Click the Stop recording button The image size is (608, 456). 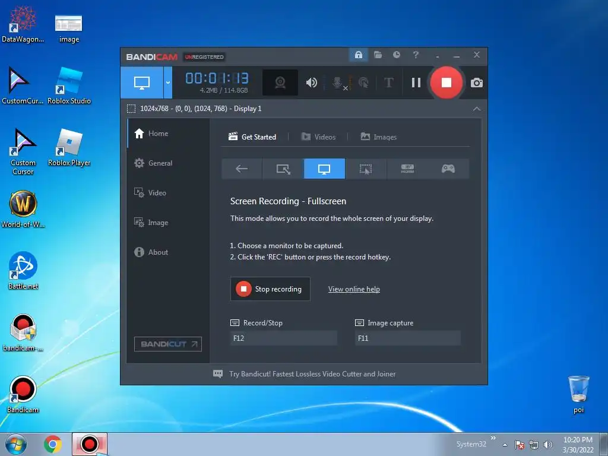tap(270, 289)
